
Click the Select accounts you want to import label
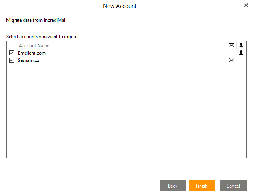point(42,37)
